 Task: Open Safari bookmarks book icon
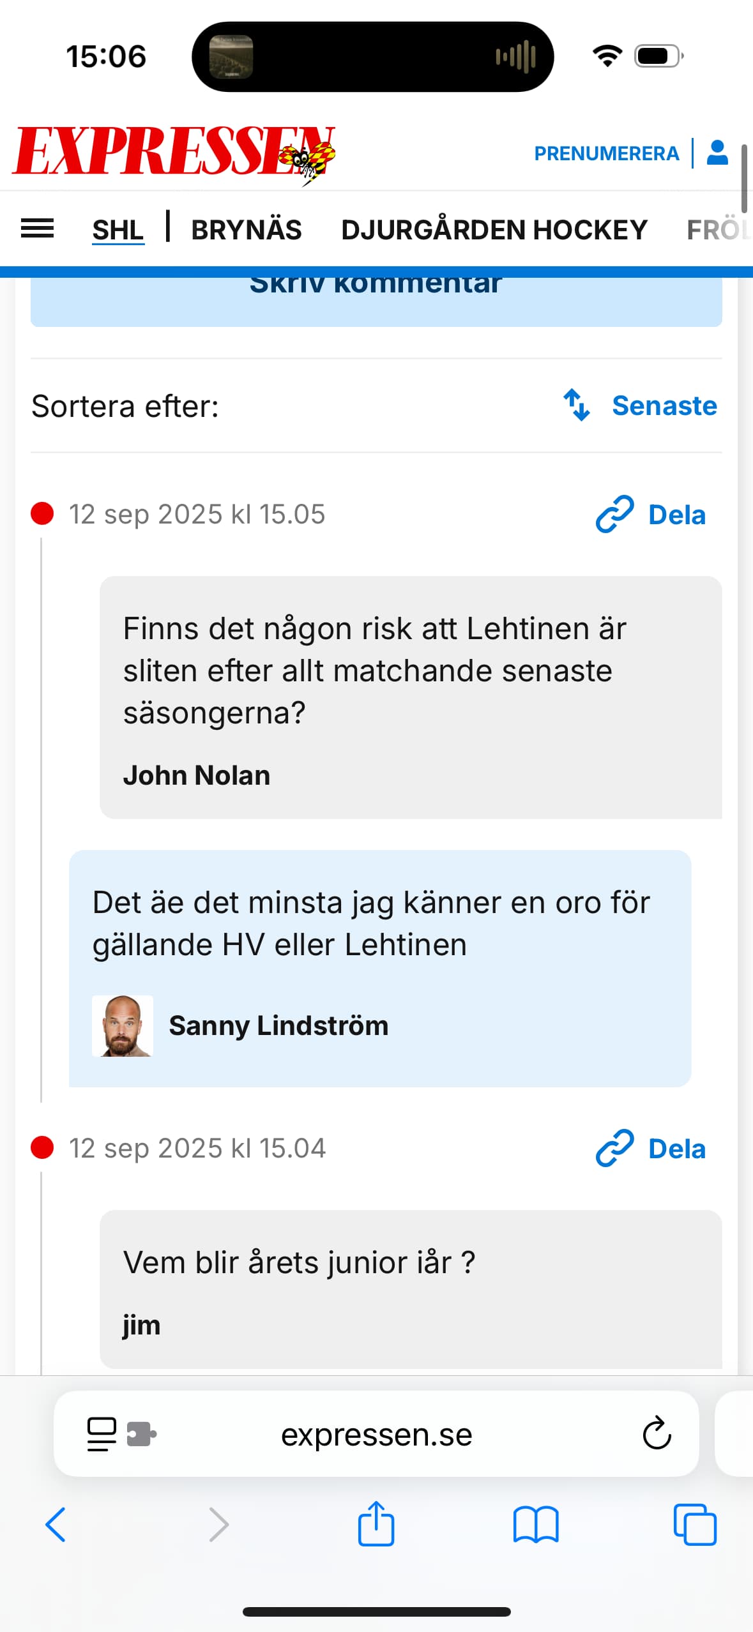tap(535, 1524)
